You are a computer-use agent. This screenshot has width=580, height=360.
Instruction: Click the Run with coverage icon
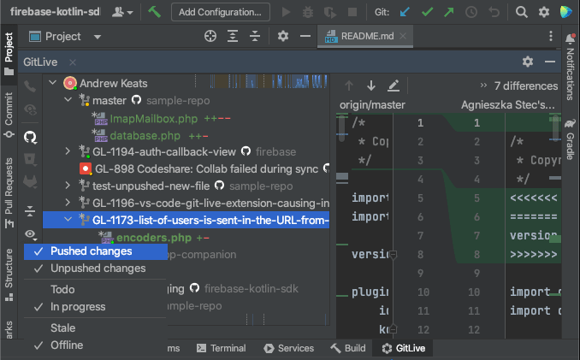point(330,12)
